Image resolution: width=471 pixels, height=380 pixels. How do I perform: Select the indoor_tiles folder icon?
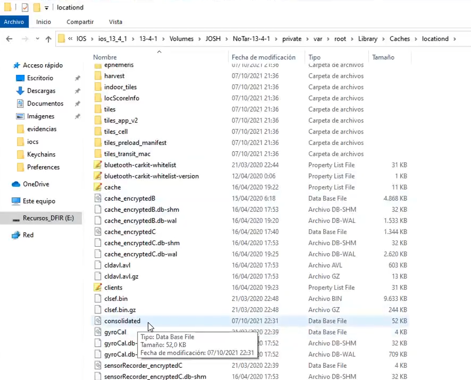(x=98, y=87)
